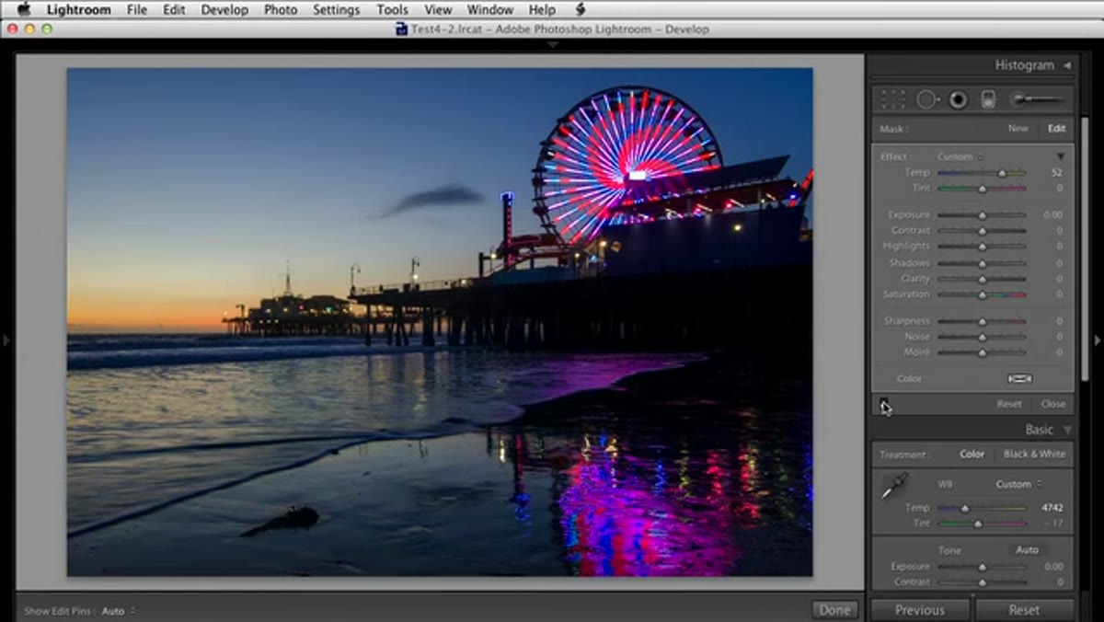The width and height of the screenshot is (1104, 622).
Task: Open the Help menu
Action: click(x=542, y=9)
